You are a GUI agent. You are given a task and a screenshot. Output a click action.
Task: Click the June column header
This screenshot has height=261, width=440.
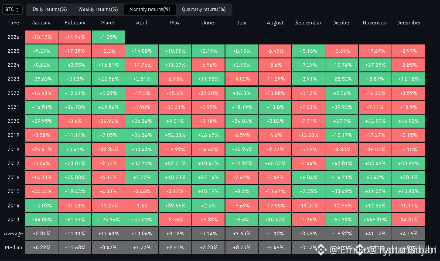(208, 23)
